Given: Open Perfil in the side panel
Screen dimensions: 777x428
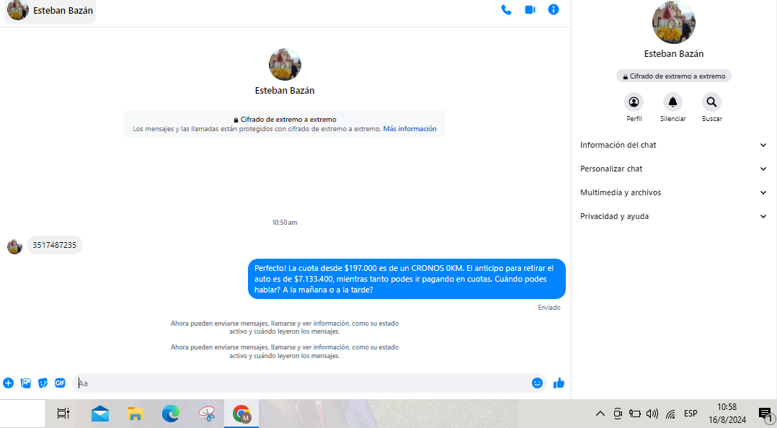Looking at the screenshot, I should 634,102.
